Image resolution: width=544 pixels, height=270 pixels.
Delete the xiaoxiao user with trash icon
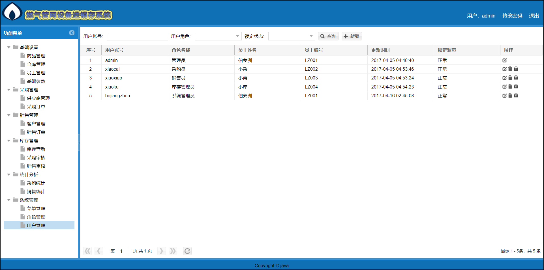point(510,78)
